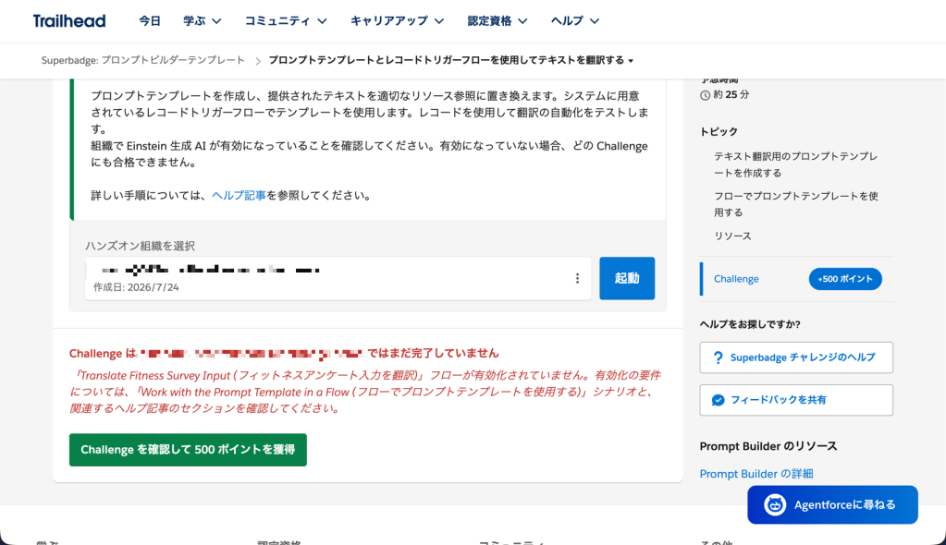This screenshot has width=946, height=545.
Task: Click the ヘルプをお探しですか? heading
Action: tap(750, 324)
